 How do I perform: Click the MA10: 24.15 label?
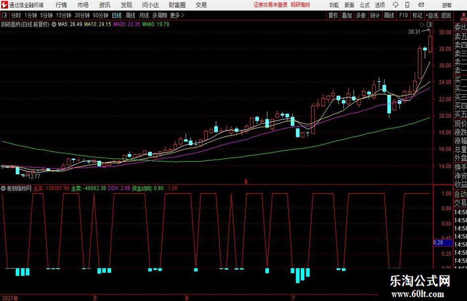[97, 24]
